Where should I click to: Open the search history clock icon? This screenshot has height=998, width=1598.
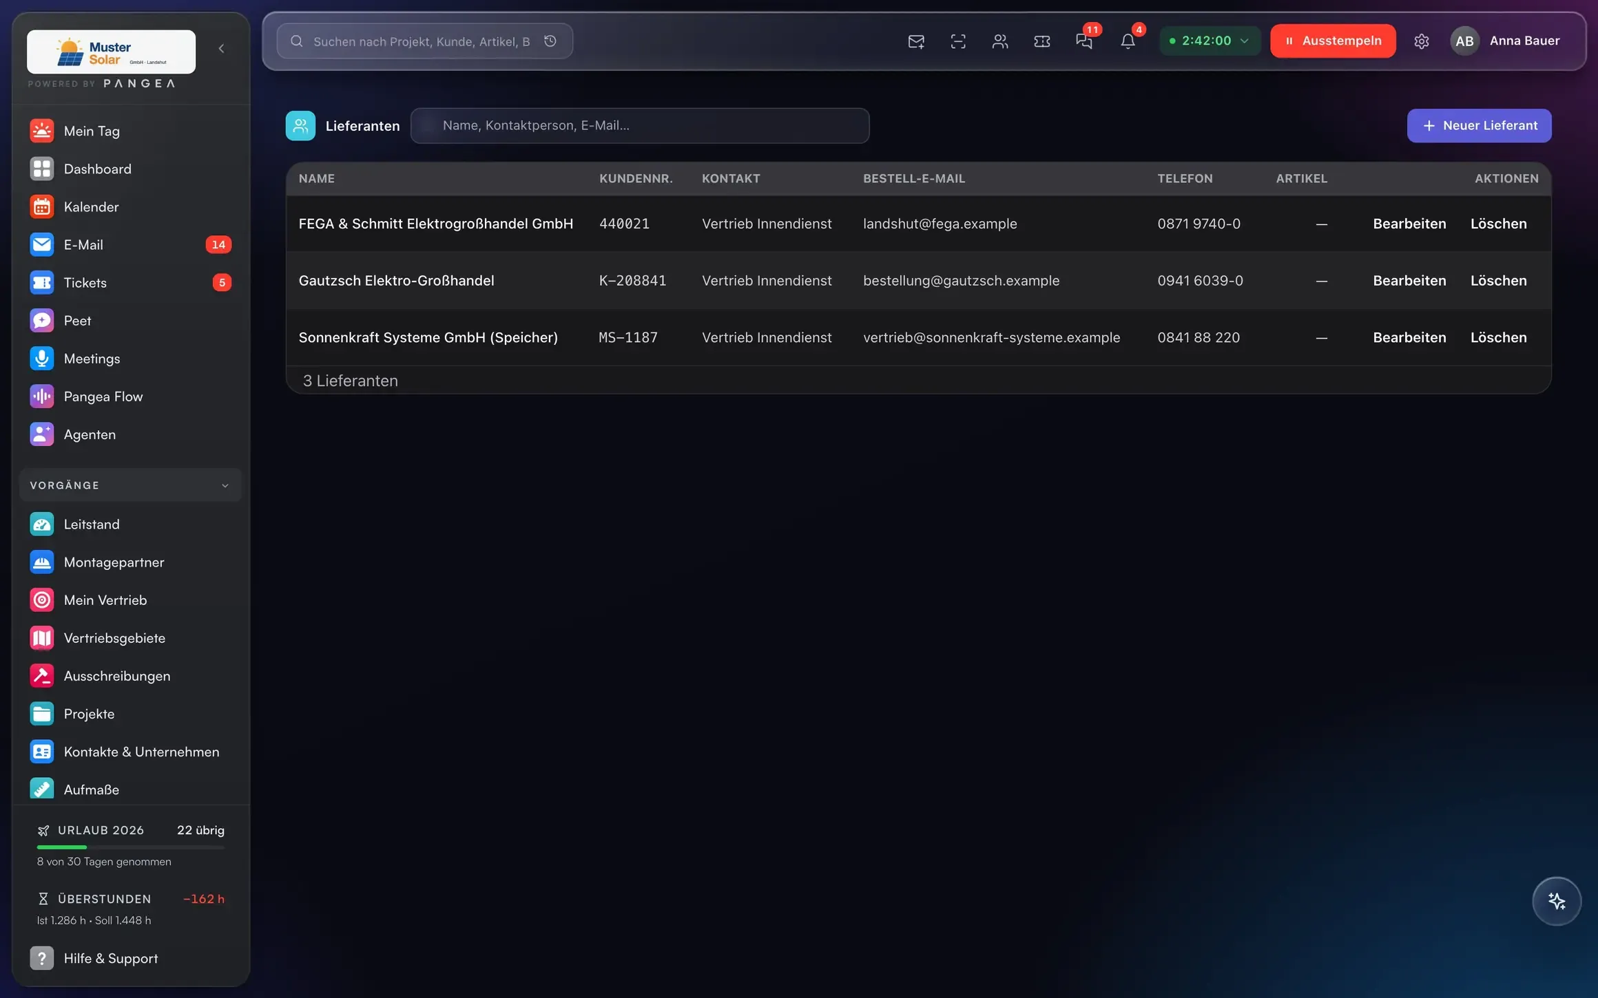tap(550, 41)
